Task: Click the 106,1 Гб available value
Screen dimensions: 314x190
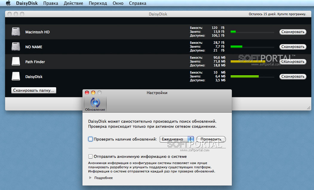Action: [218, 35]
